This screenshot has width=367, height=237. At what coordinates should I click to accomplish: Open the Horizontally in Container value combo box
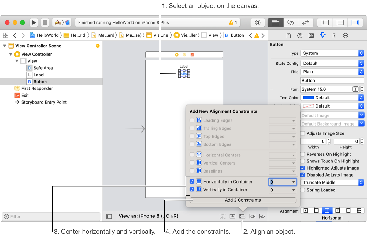coord(283,182)
